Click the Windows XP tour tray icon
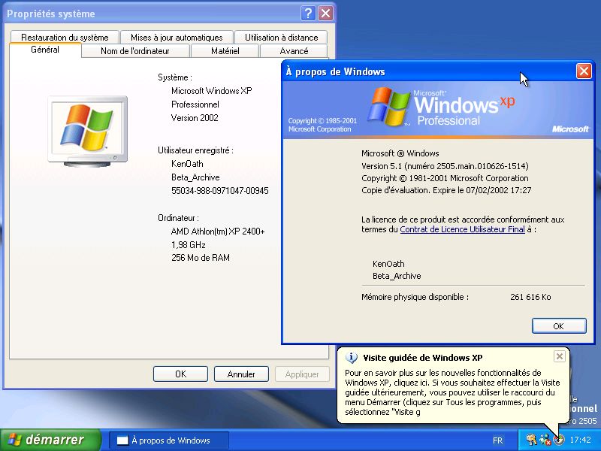601x451 pixels. coord(559,440)
